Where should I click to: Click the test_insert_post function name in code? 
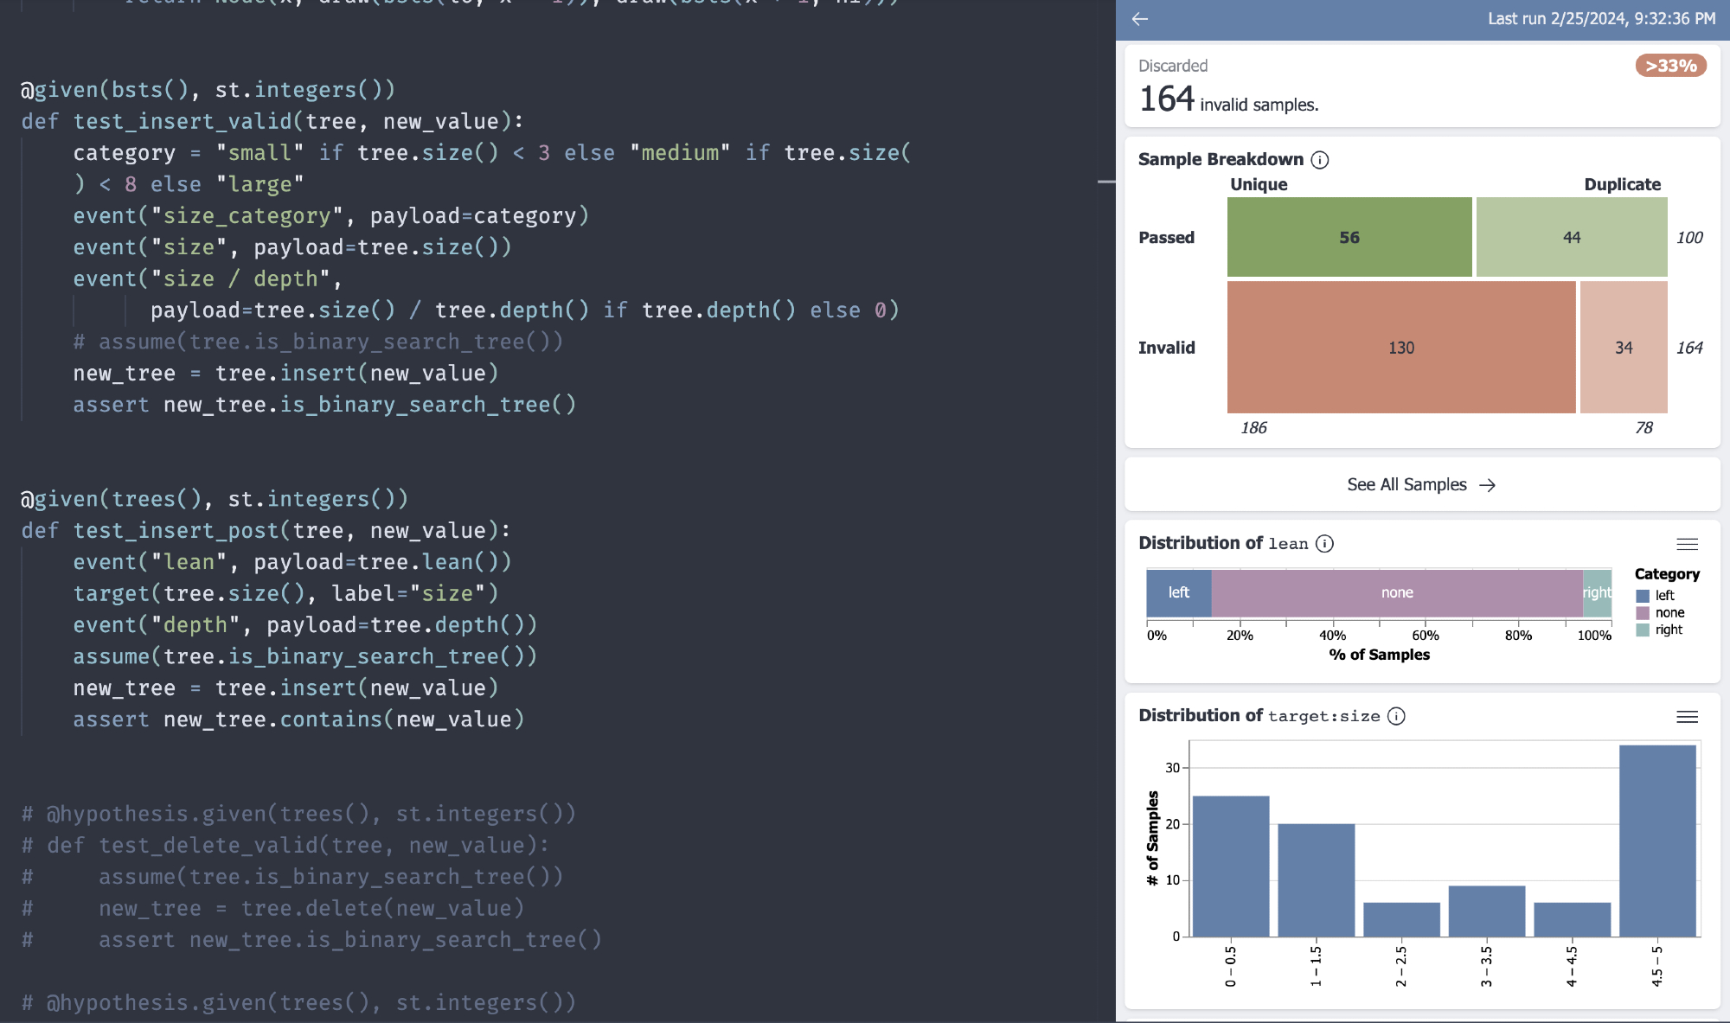coord(176,531)
